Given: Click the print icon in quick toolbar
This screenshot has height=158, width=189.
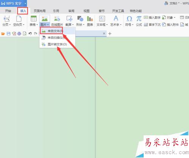Looking at the screenshot, I should 19,34.
